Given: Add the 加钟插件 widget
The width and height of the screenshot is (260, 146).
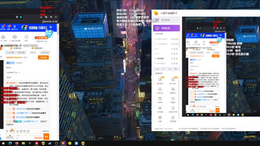Looking at the screenshot, I should pyautogui.click(x=160, y=81).
